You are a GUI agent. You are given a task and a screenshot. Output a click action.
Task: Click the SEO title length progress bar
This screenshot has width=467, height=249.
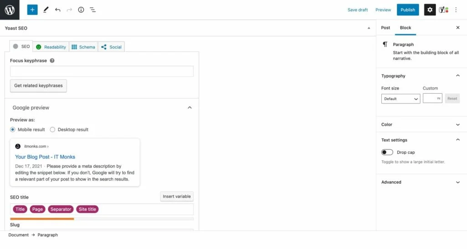click(102, 219)
